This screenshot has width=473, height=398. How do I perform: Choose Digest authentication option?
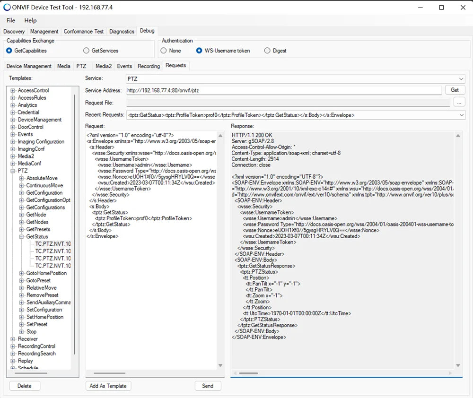pyautogui.click(x=267, y=51)
